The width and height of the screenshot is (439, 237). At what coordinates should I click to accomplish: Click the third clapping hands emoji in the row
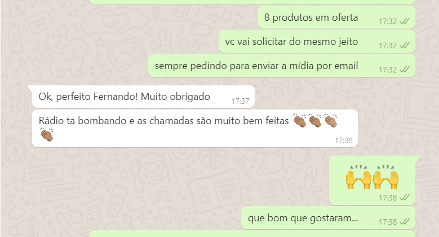(x=330, y=121)
